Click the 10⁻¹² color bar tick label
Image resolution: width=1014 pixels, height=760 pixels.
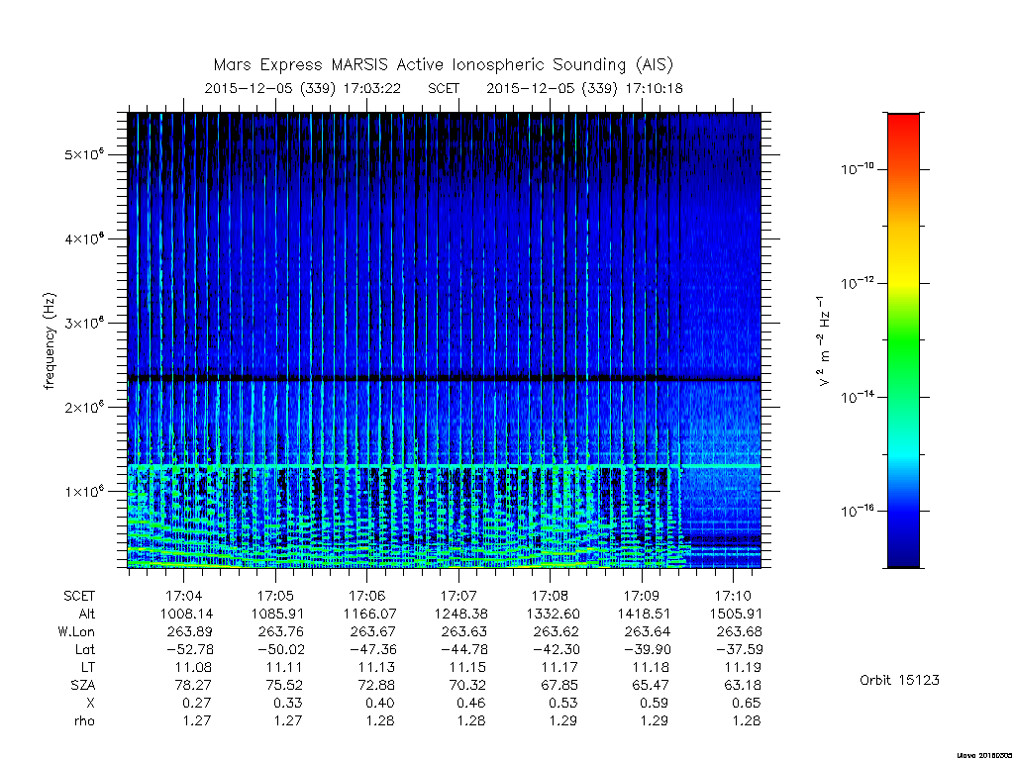point(858,282)
